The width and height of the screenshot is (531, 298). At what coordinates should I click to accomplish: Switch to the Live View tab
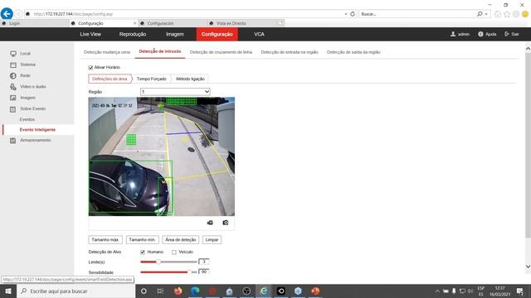pyautogui.click(x=90, y=34)
